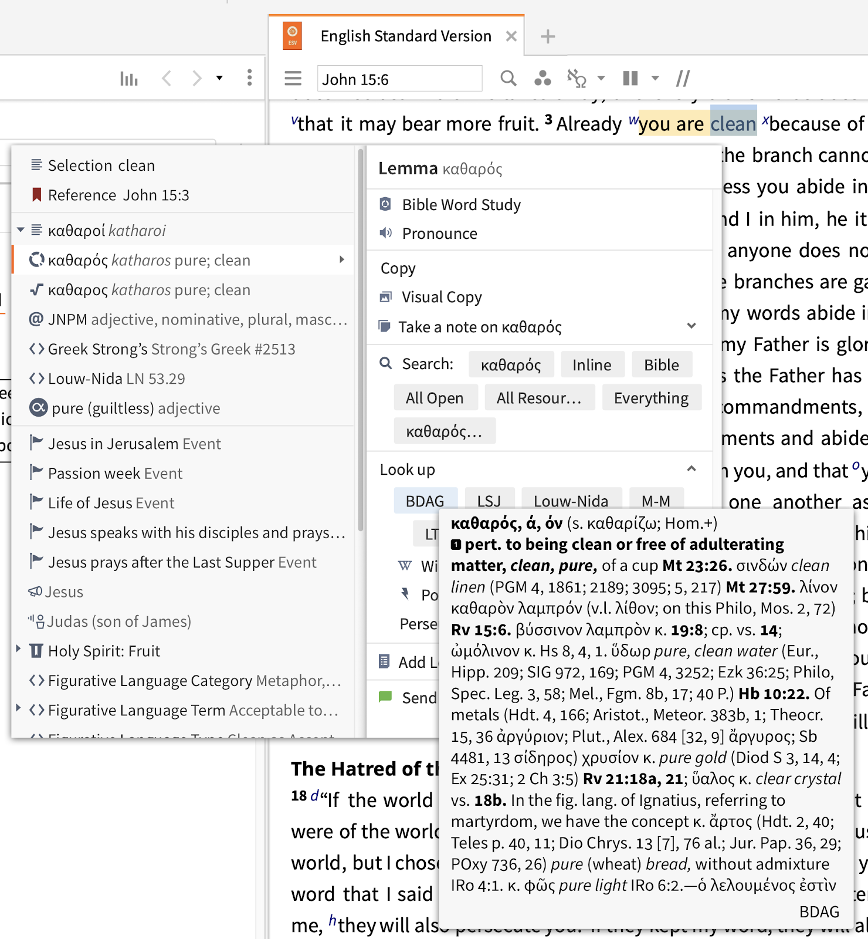
Task: Close the English Standard Version tab
Action: tap(511, 36)
